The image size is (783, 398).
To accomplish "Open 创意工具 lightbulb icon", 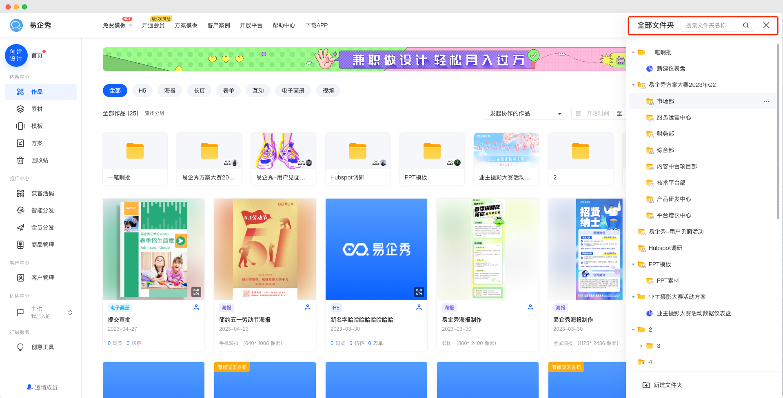I will (x=20, y=347).
